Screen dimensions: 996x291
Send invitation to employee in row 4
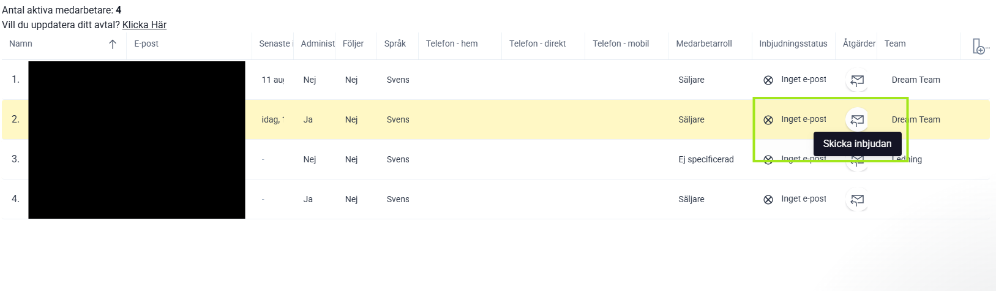point(857,199)
